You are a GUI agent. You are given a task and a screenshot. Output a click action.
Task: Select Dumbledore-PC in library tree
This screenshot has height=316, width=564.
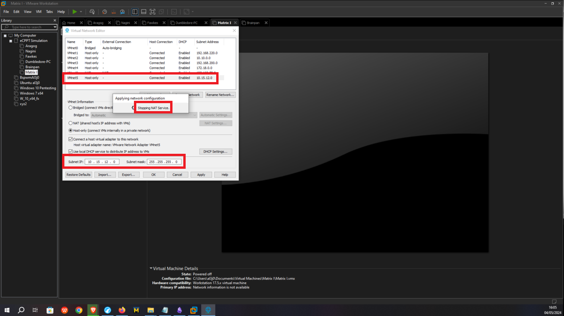(38, 62)
